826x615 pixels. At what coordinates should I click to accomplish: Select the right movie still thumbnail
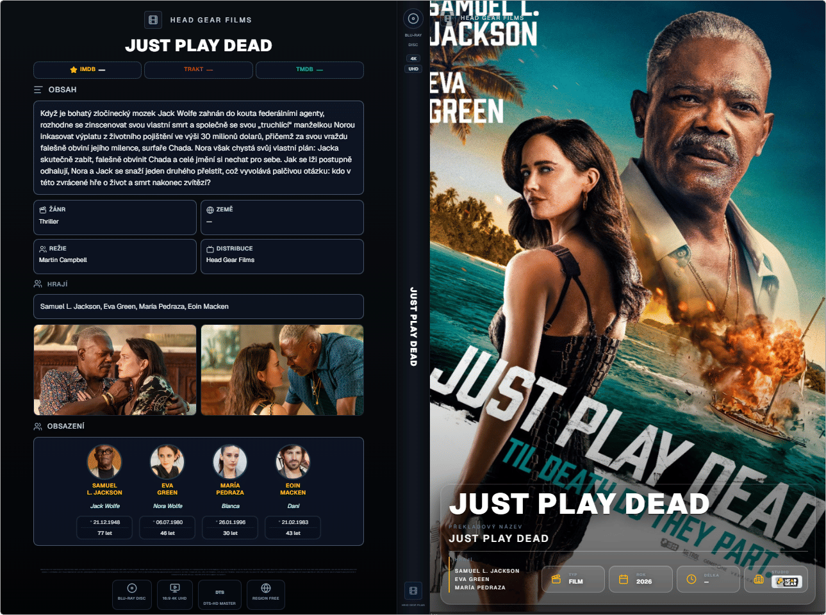pos(283,370)
